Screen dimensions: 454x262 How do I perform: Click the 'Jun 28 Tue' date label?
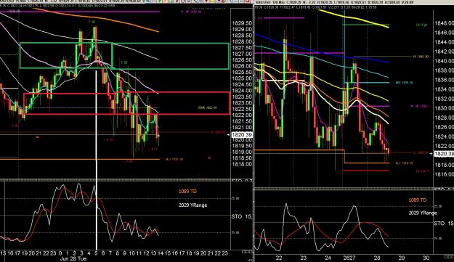pyautogui.click(x=73, y=258)
